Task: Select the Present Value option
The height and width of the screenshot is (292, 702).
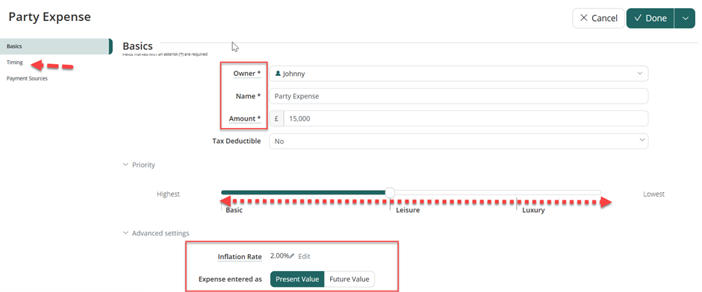Action: tap(297, 279)
